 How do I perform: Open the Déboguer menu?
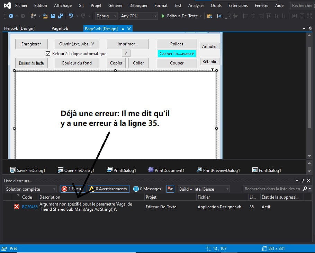138,6
